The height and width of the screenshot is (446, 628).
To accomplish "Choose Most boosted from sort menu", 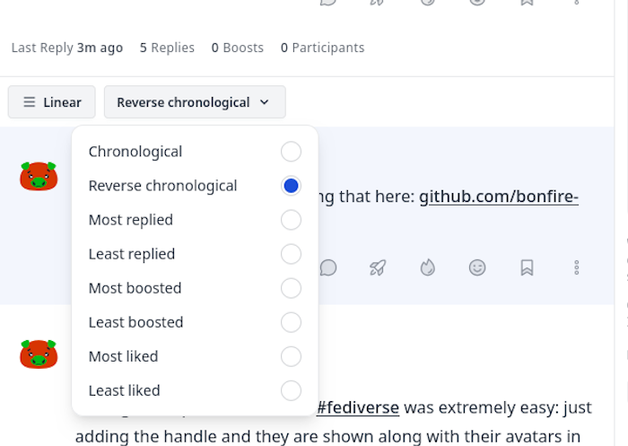I will point(135,288).
